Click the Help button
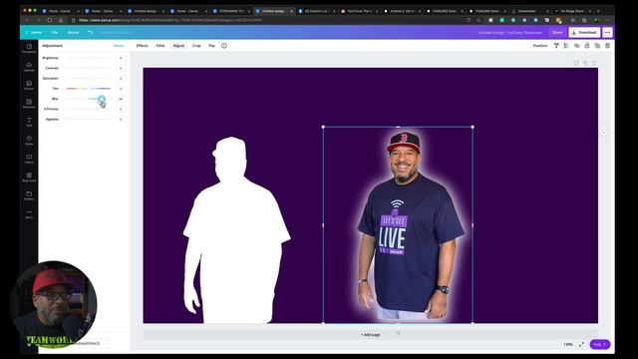The height and width of the screenshot is (359, 638). (x=600, y=344)
